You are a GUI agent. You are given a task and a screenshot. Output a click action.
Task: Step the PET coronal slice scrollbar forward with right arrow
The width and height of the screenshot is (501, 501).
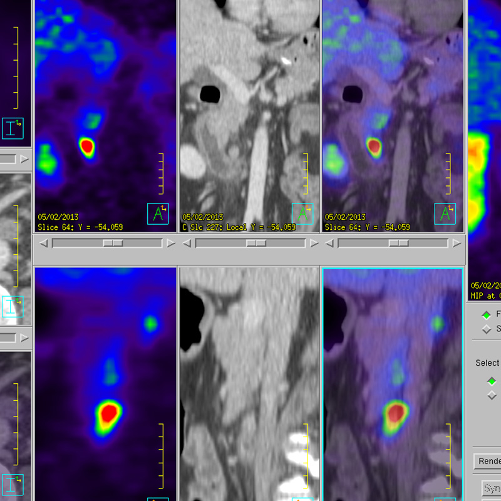pos(171,244)
